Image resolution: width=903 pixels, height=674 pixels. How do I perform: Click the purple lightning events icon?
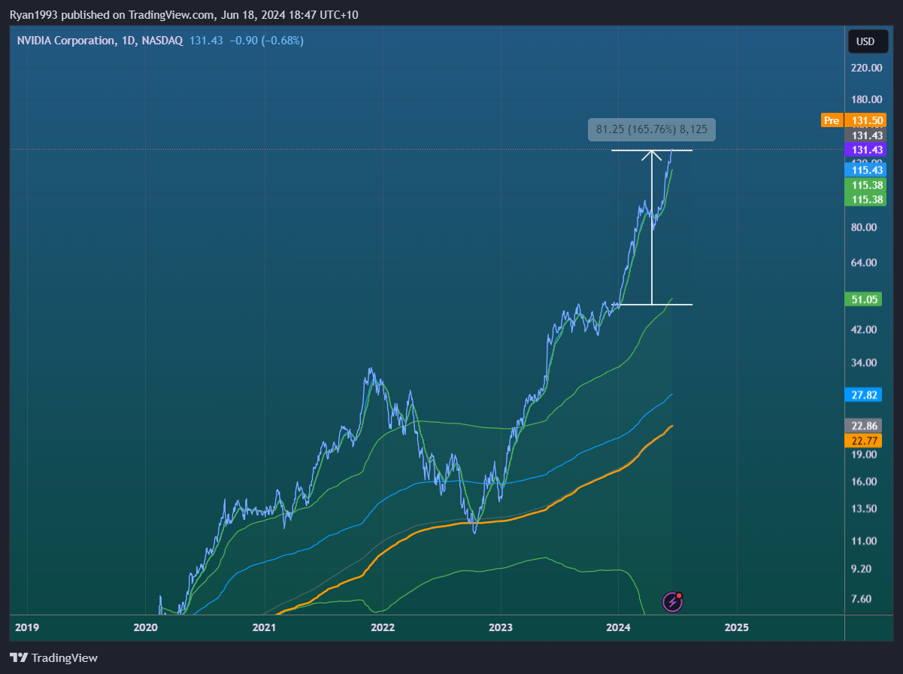pyautogui.click(x=672, y=602)
